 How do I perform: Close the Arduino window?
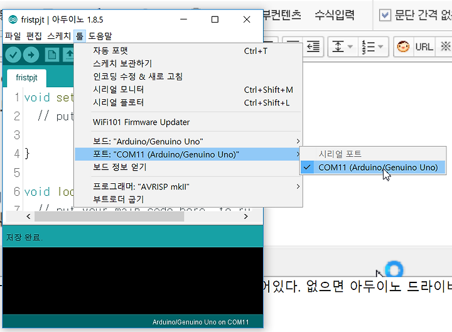247,19
